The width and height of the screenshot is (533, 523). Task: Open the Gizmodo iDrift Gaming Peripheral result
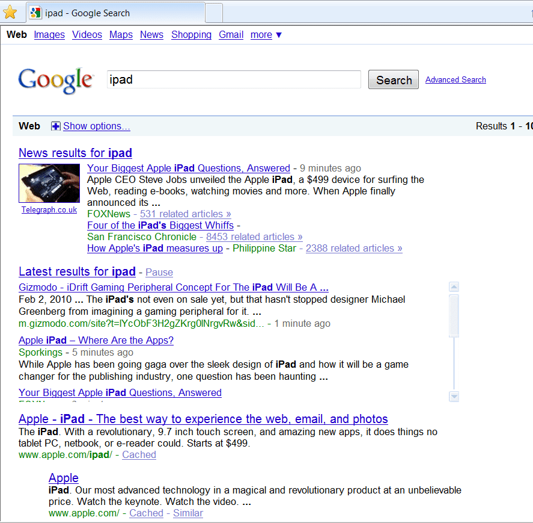pyautogui.click(x=174, y=287)
